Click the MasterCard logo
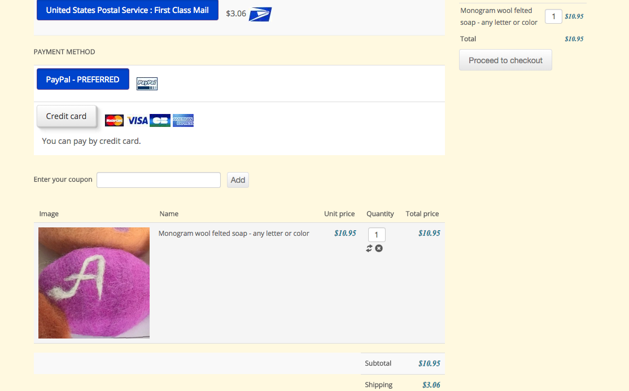629x391 pixels. tap(115, 120)
